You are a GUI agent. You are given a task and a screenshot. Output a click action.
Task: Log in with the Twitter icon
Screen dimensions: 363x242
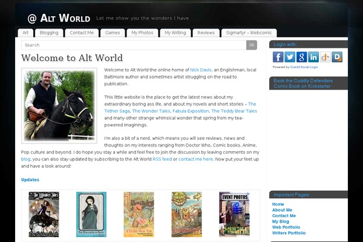point(290,57)
